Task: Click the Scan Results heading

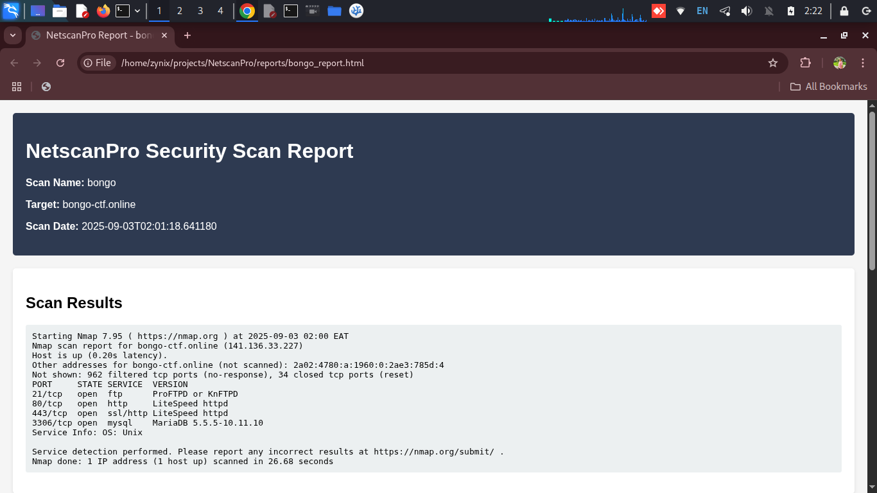Action: pyautogui.click(x=74, y=303)
